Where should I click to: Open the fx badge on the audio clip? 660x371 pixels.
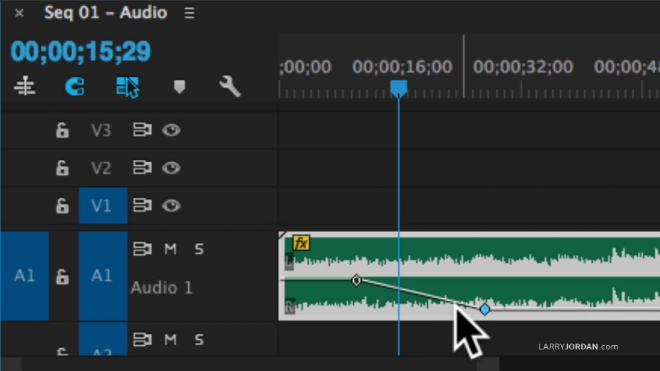point(301,243)
